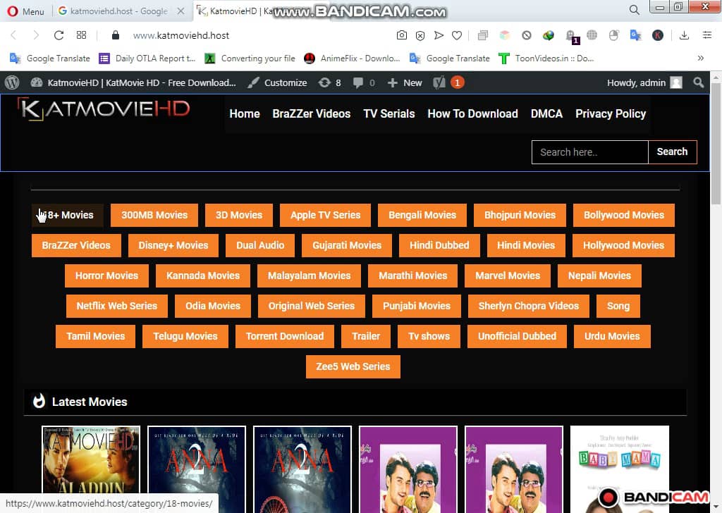Click the 8 updates icon
722x513 pixels.
pos(330,83)
